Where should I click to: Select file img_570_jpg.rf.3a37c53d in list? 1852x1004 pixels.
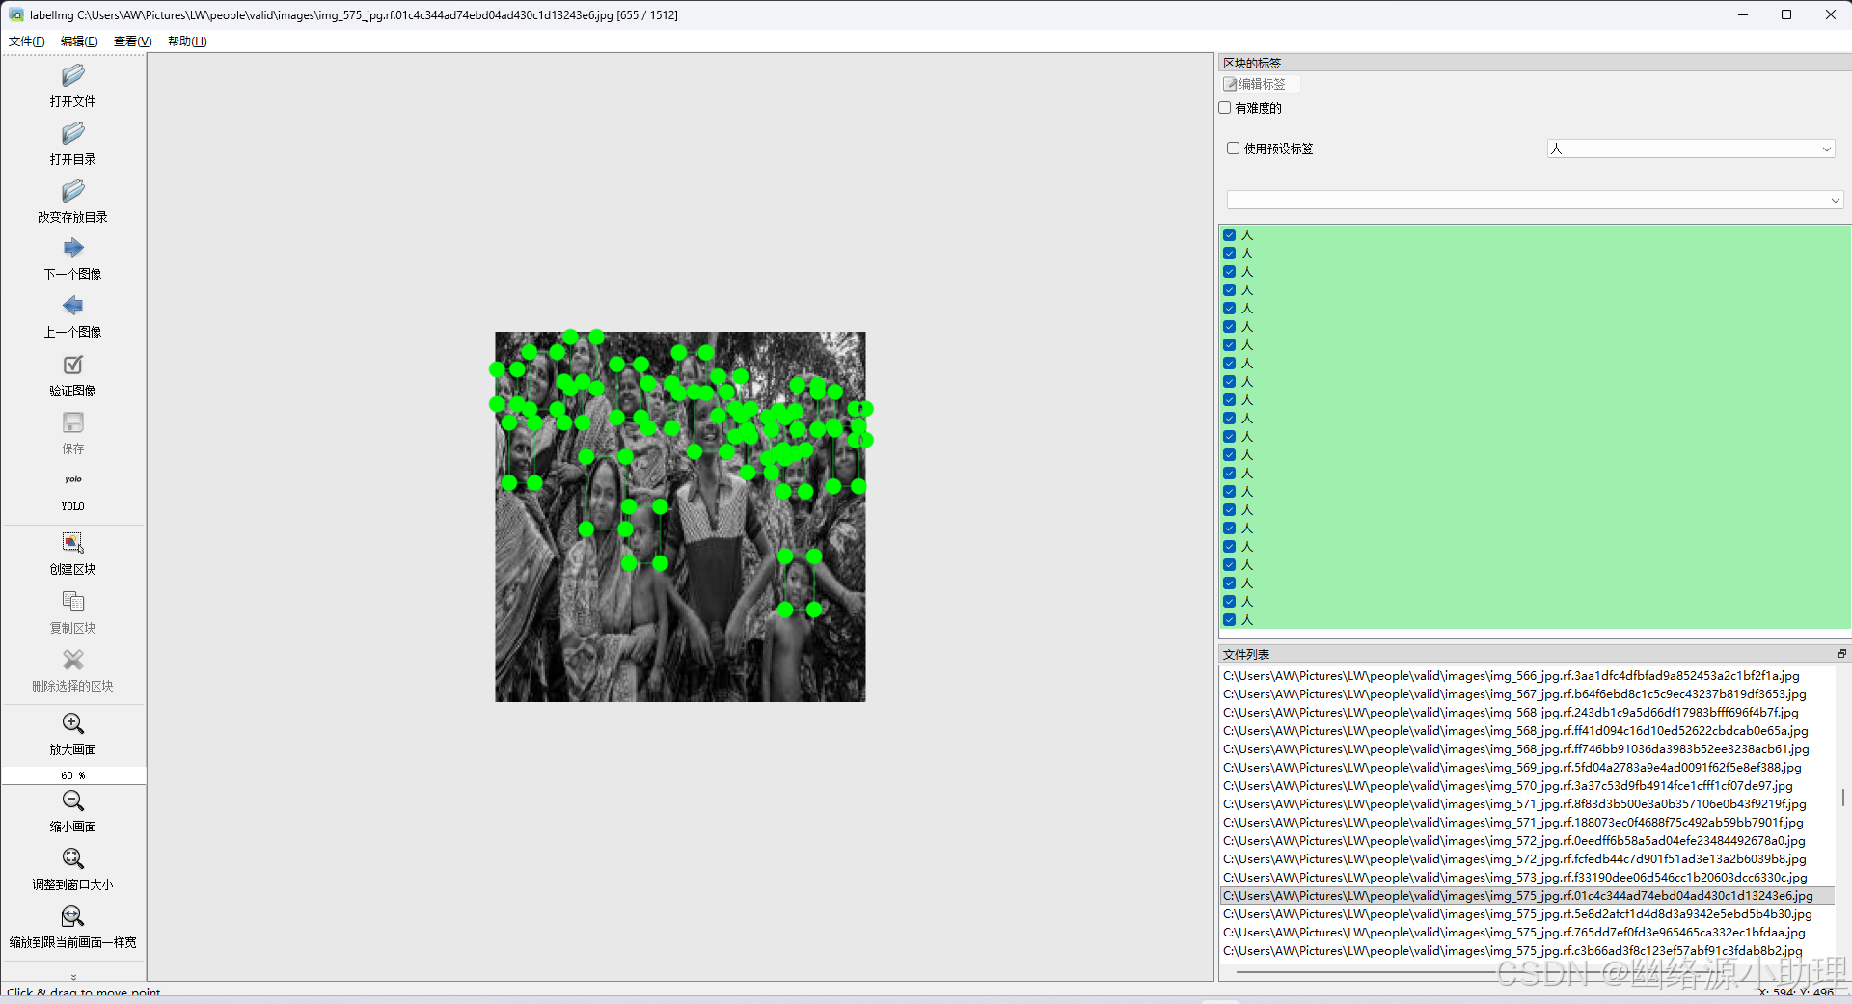coord(1526,786)
